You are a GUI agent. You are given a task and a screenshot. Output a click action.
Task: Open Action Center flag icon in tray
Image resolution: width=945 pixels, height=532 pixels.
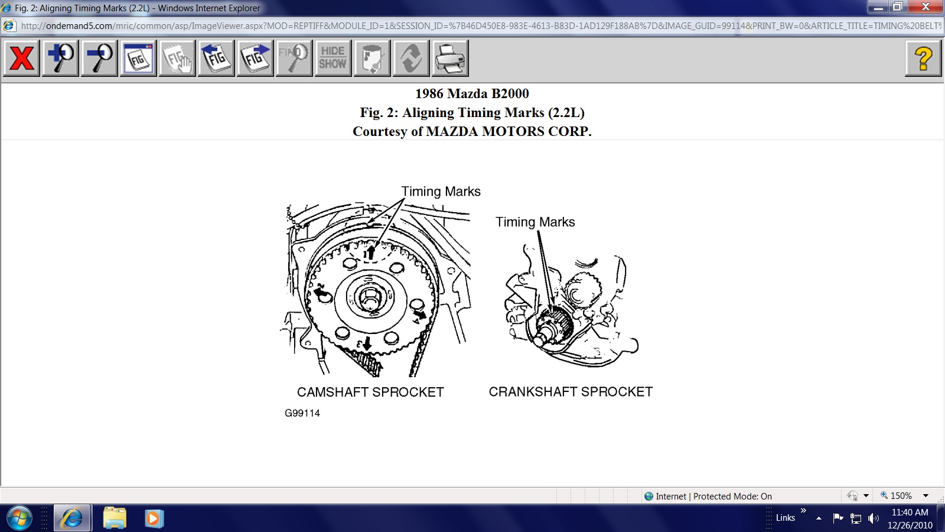click(x=838, y=518)
